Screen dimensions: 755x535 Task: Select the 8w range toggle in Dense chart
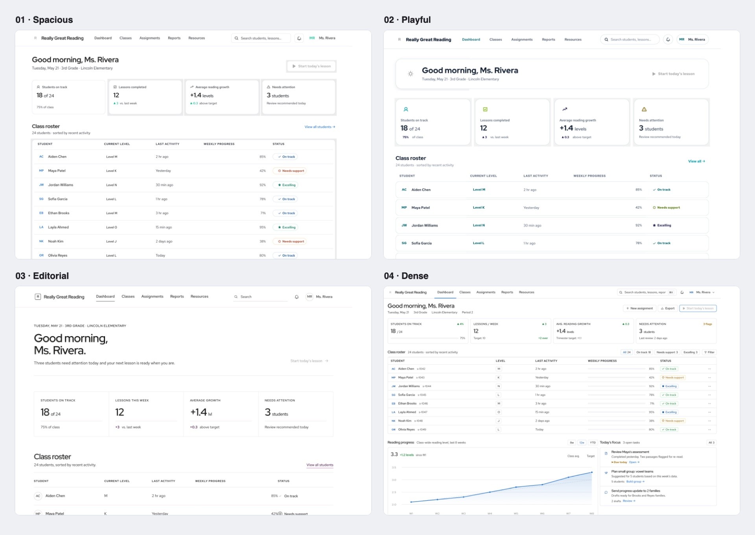572,443
